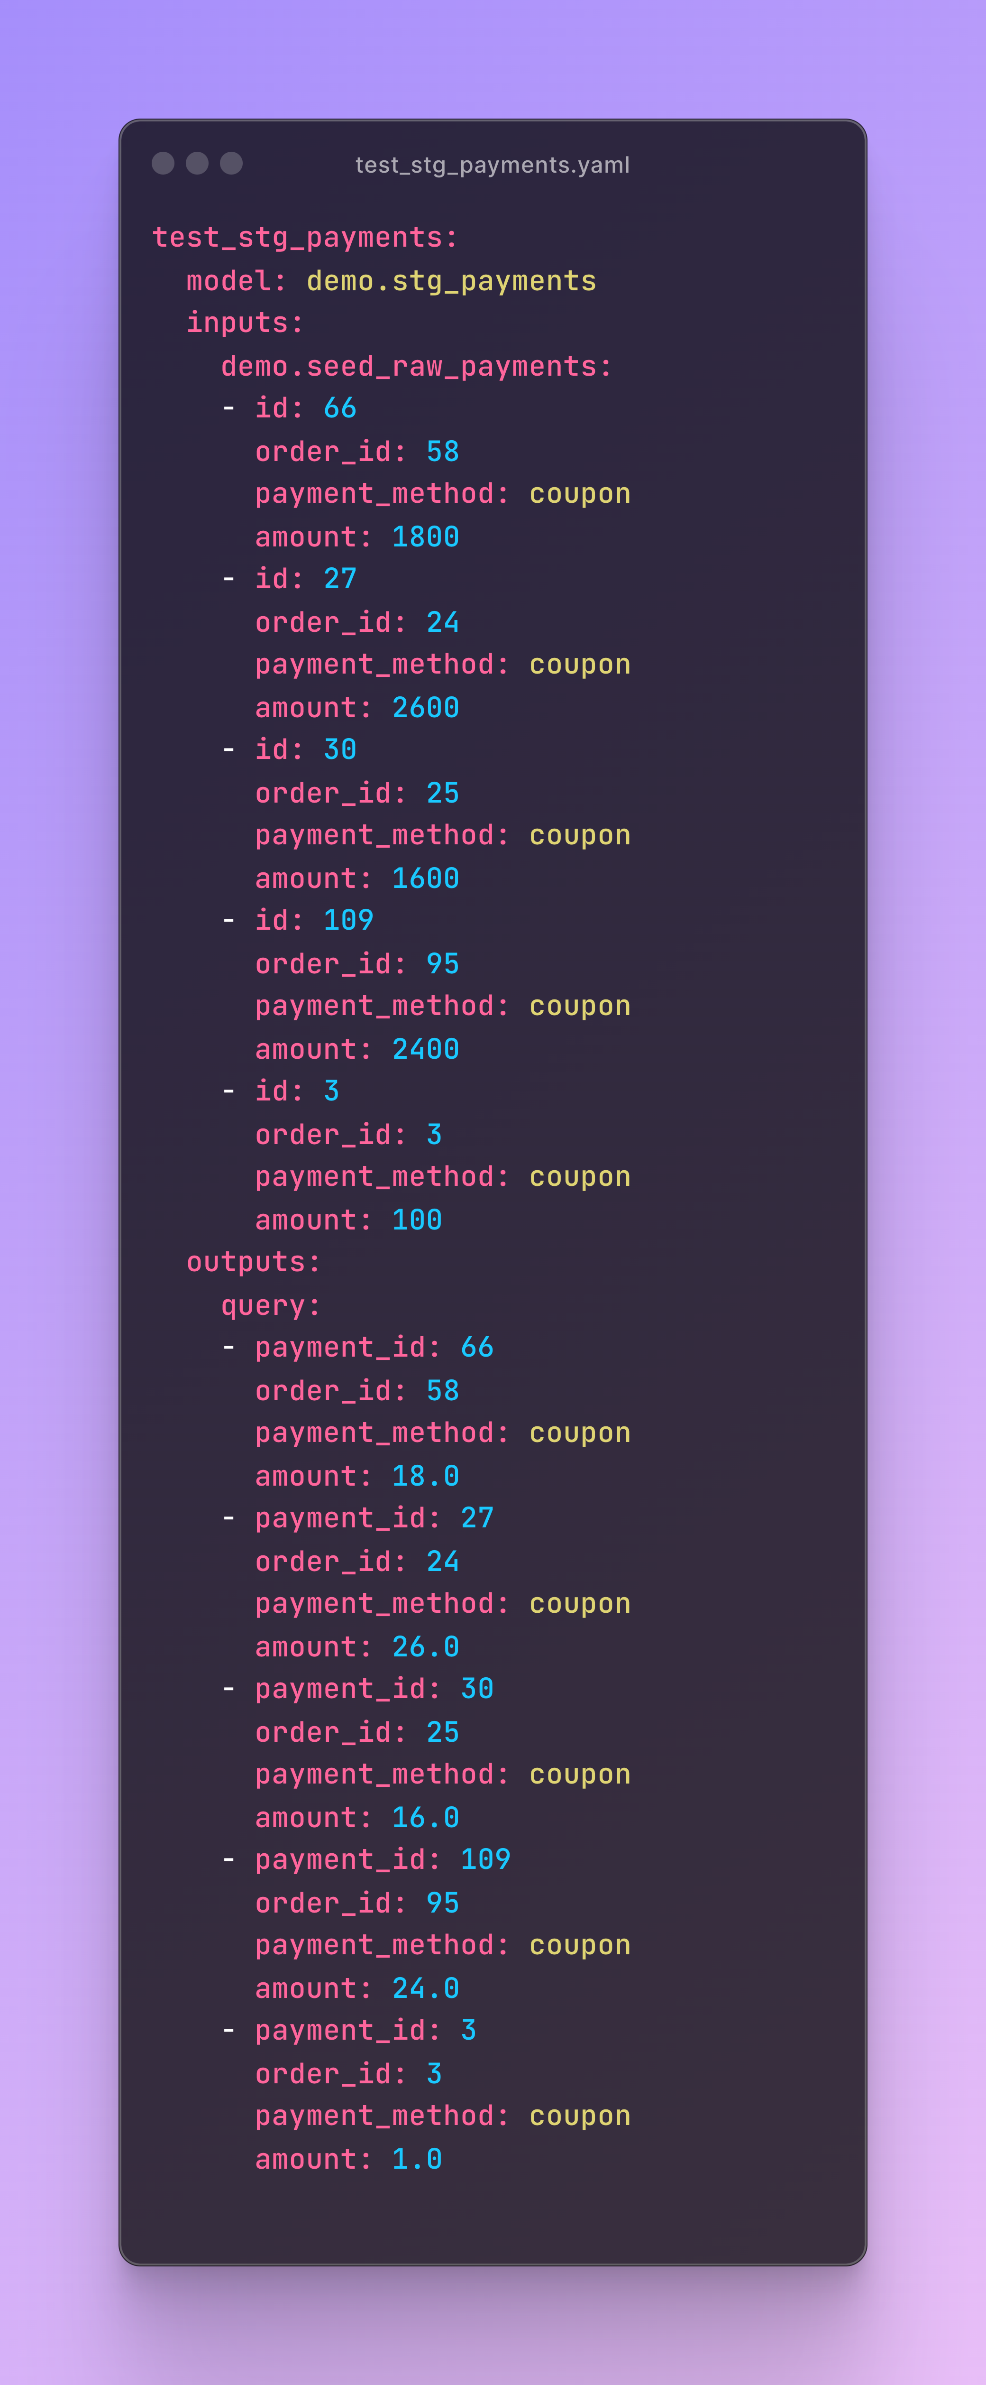The width and height of the screenshot is (986, 2385).
Task: Click the payment_id value 109
Action: pos(485,1859)
